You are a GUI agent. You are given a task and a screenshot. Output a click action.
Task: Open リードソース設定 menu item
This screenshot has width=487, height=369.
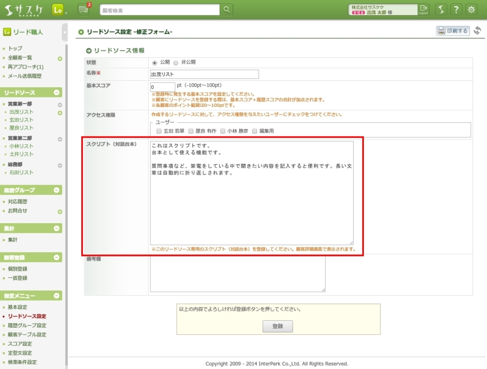[x=27, y=316]
